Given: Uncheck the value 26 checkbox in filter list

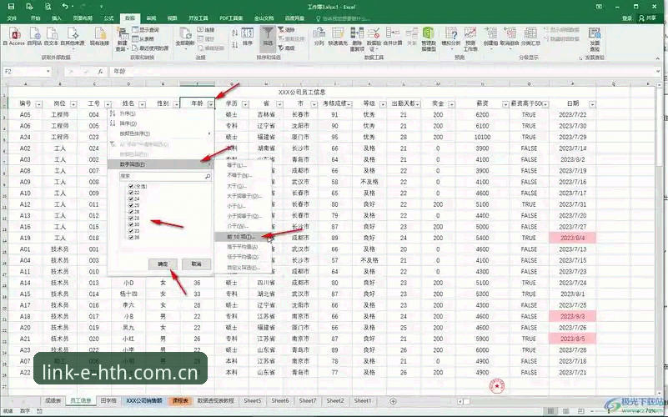Looking at the screenshot, I should tap(131, 212).
